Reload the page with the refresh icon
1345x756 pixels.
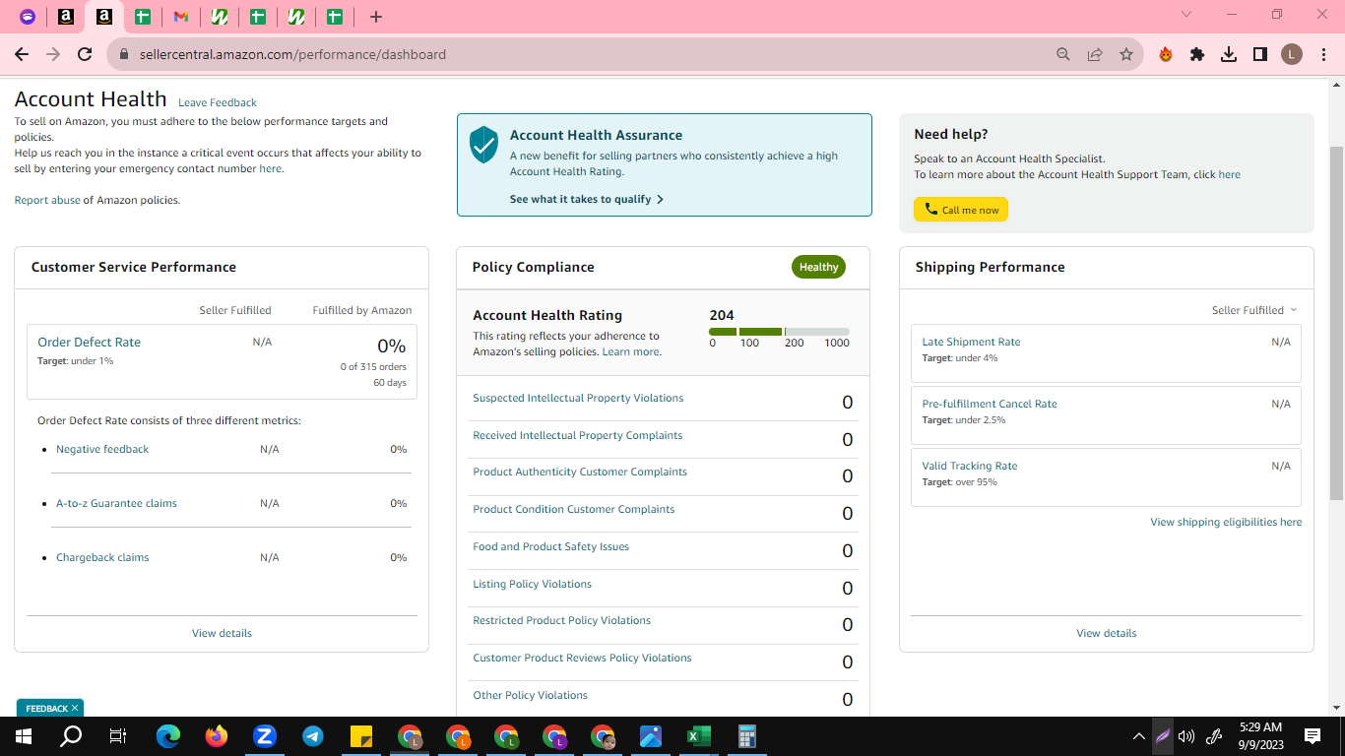(x=85, y=54)
